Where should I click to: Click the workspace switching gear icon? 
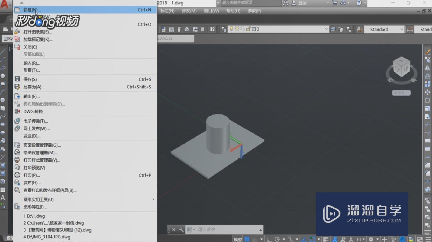click(371, 239)
